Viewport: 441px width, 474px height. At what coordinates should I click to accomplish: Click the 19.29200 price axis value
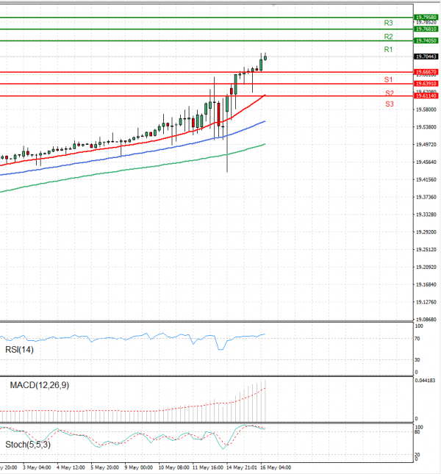click(426, 232)
